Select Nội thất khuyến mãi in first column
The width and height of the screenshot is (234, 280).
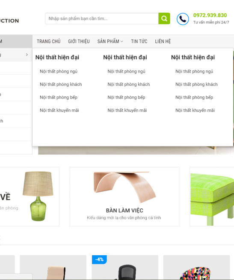tap(59, 111)
